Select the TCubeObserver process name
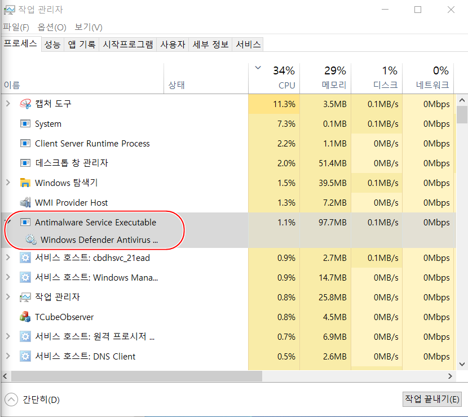468x417 pixels. pos(64,317)
